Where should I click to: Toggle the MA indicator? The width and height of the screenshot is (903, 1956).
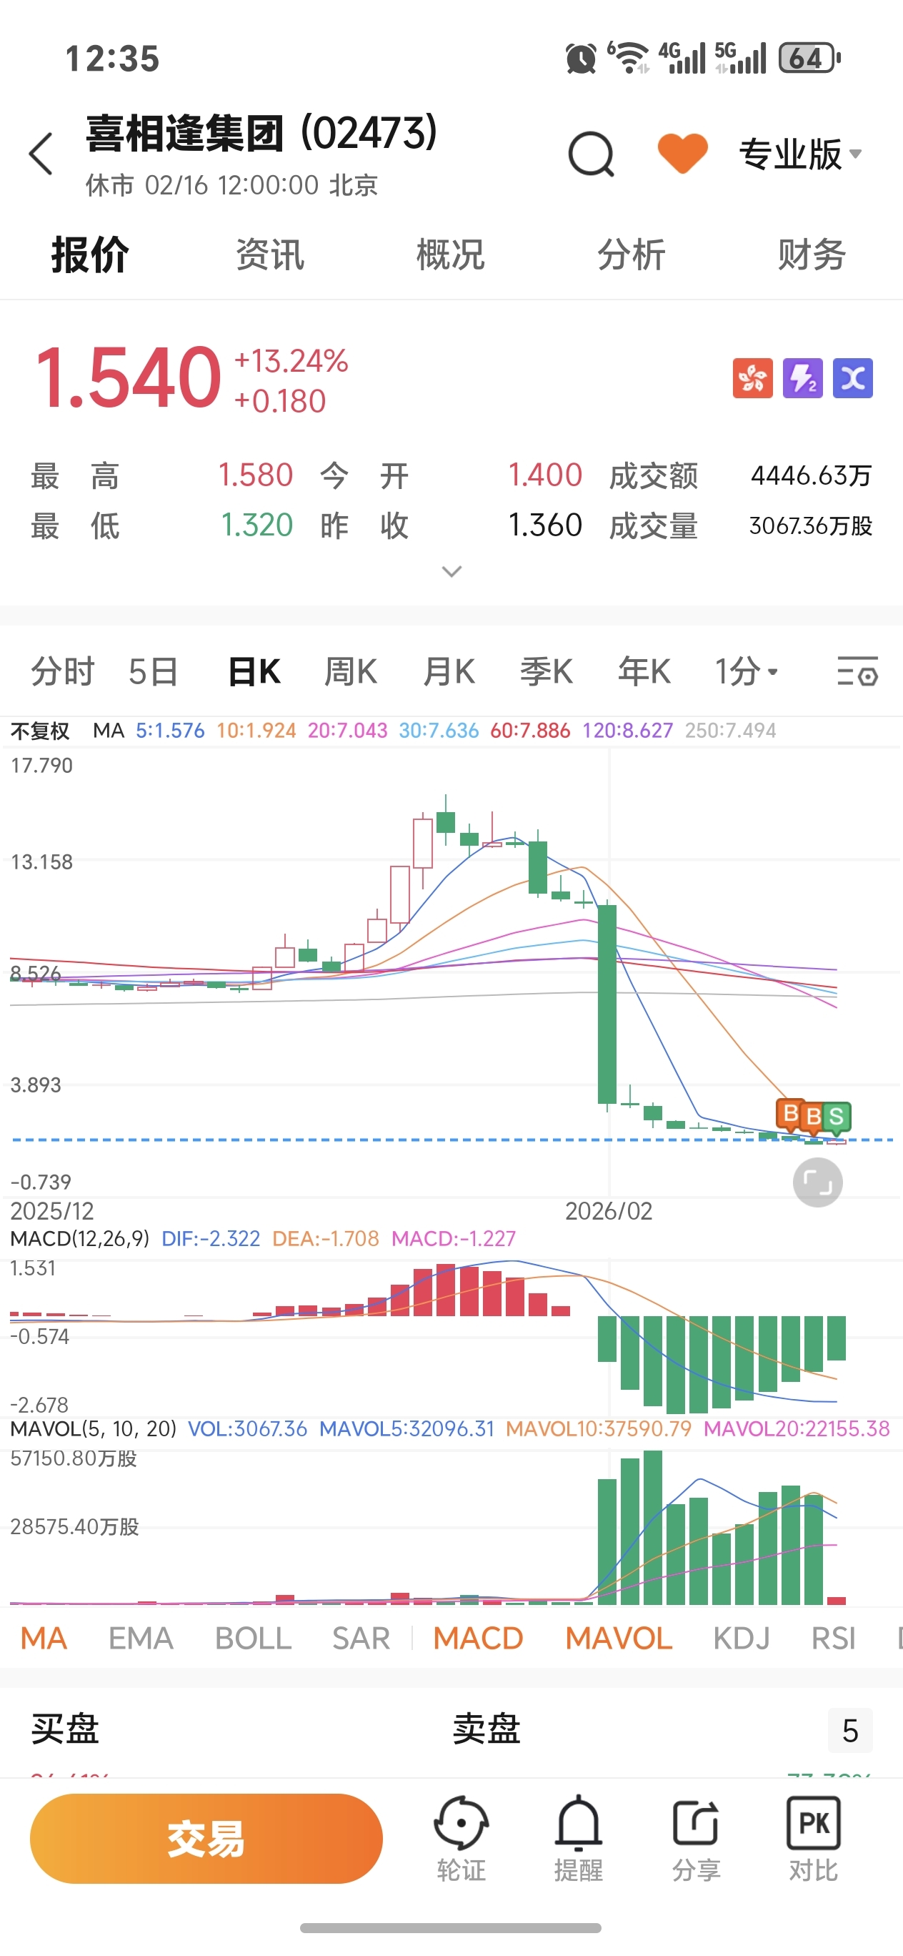pyautogui.click(x=44, y=1638)
